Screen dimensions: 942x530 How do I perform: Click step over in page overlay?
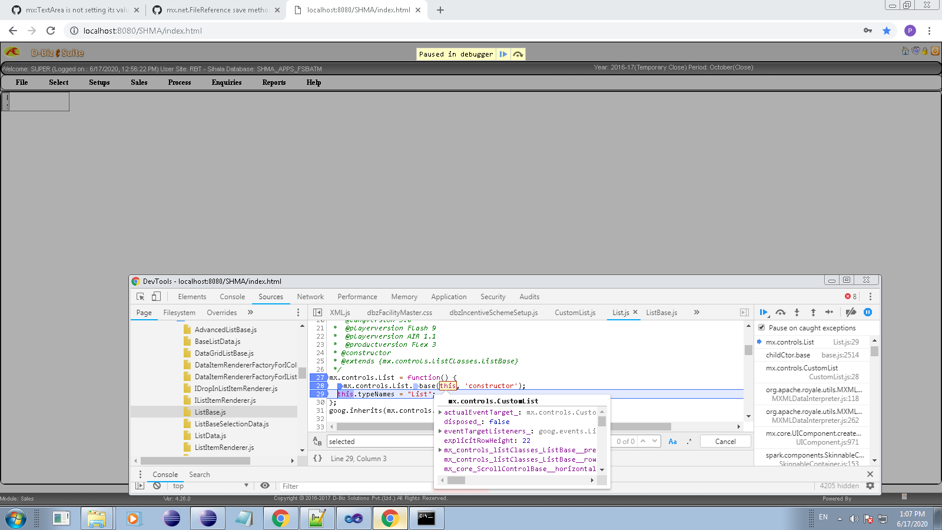[518, 54]
